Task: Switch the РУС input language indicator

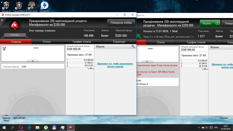Action: pos(216,128)
